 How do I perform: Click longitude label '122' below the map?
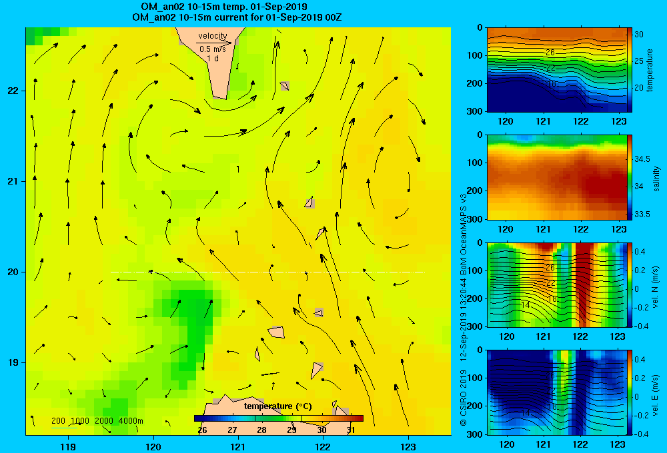pos(323,446)
